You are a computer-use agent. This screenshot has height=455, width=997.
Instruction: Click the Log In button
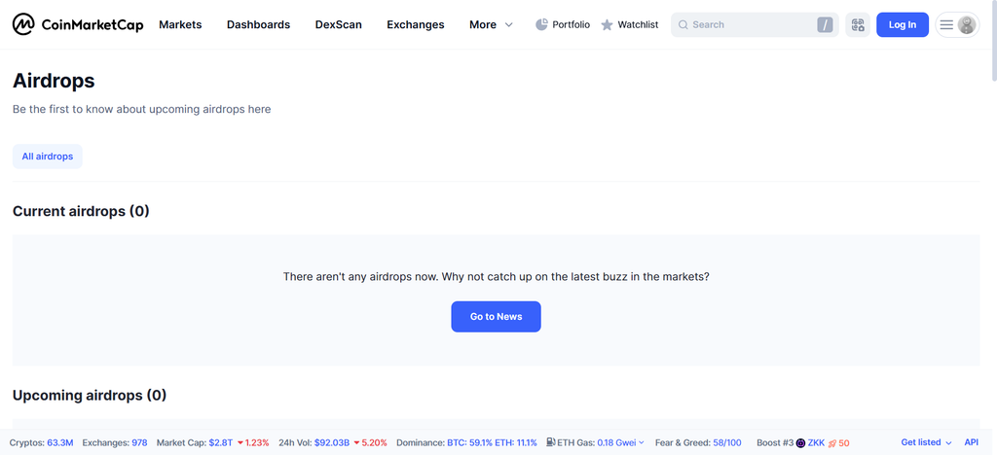click(903, 24)
